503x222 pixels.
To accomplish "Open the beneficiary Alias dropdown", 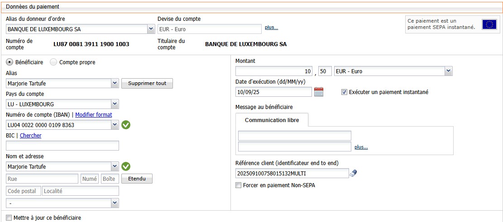I will [115, 83].
